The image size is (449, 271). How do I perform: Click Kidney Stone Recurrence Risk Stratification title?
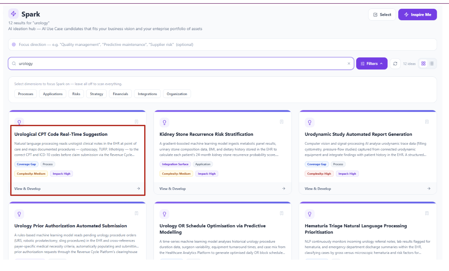206,134
